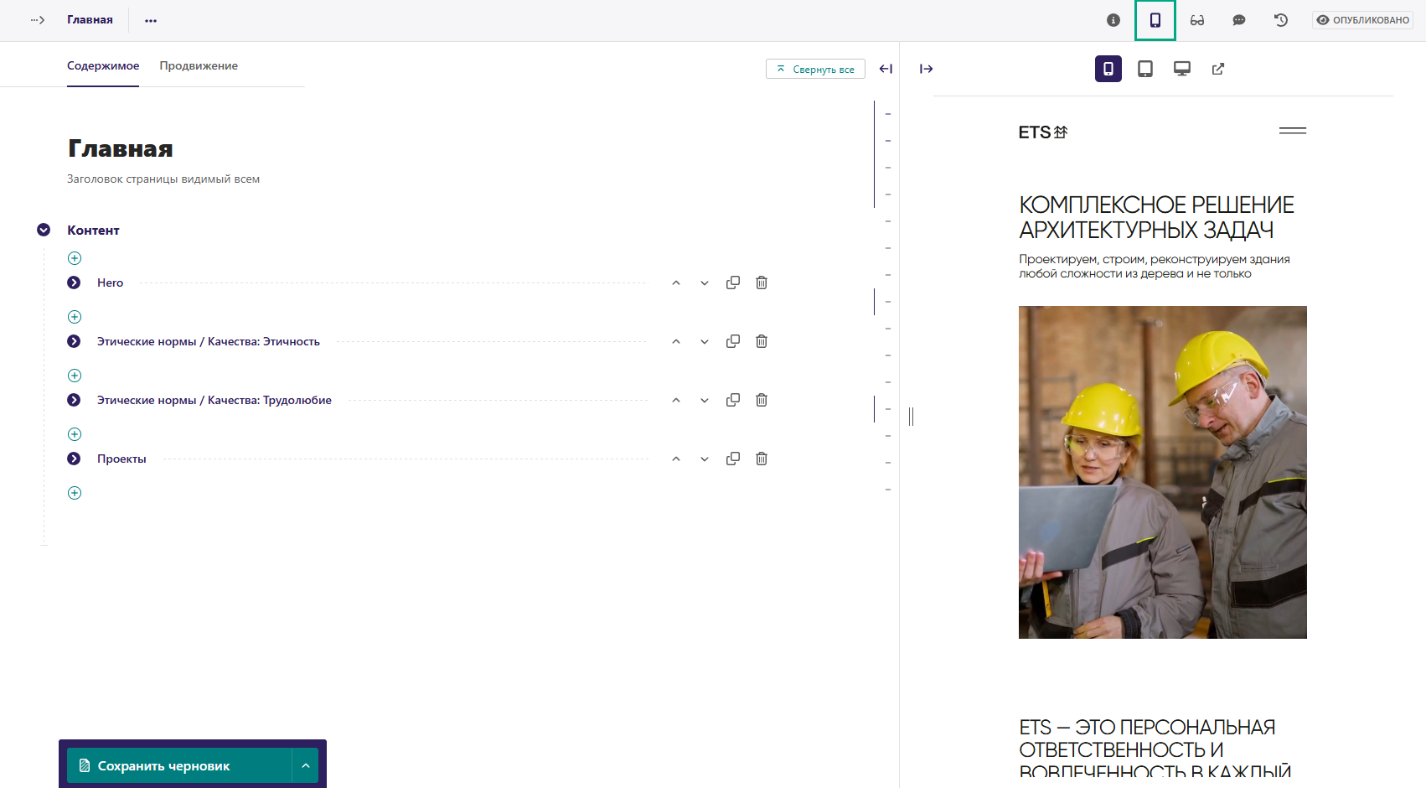Viewport: 1426px width, 788px height.
Task: Duplicate the Качества: Трудолюбие block
Action: (x=733, y=400)
